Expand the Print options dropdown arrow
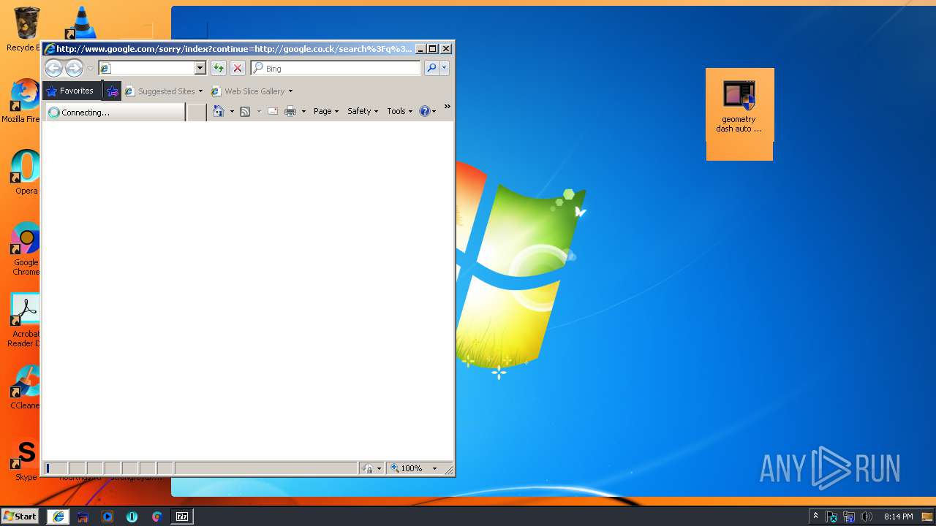The image size is (936, 526). (303, 112)
